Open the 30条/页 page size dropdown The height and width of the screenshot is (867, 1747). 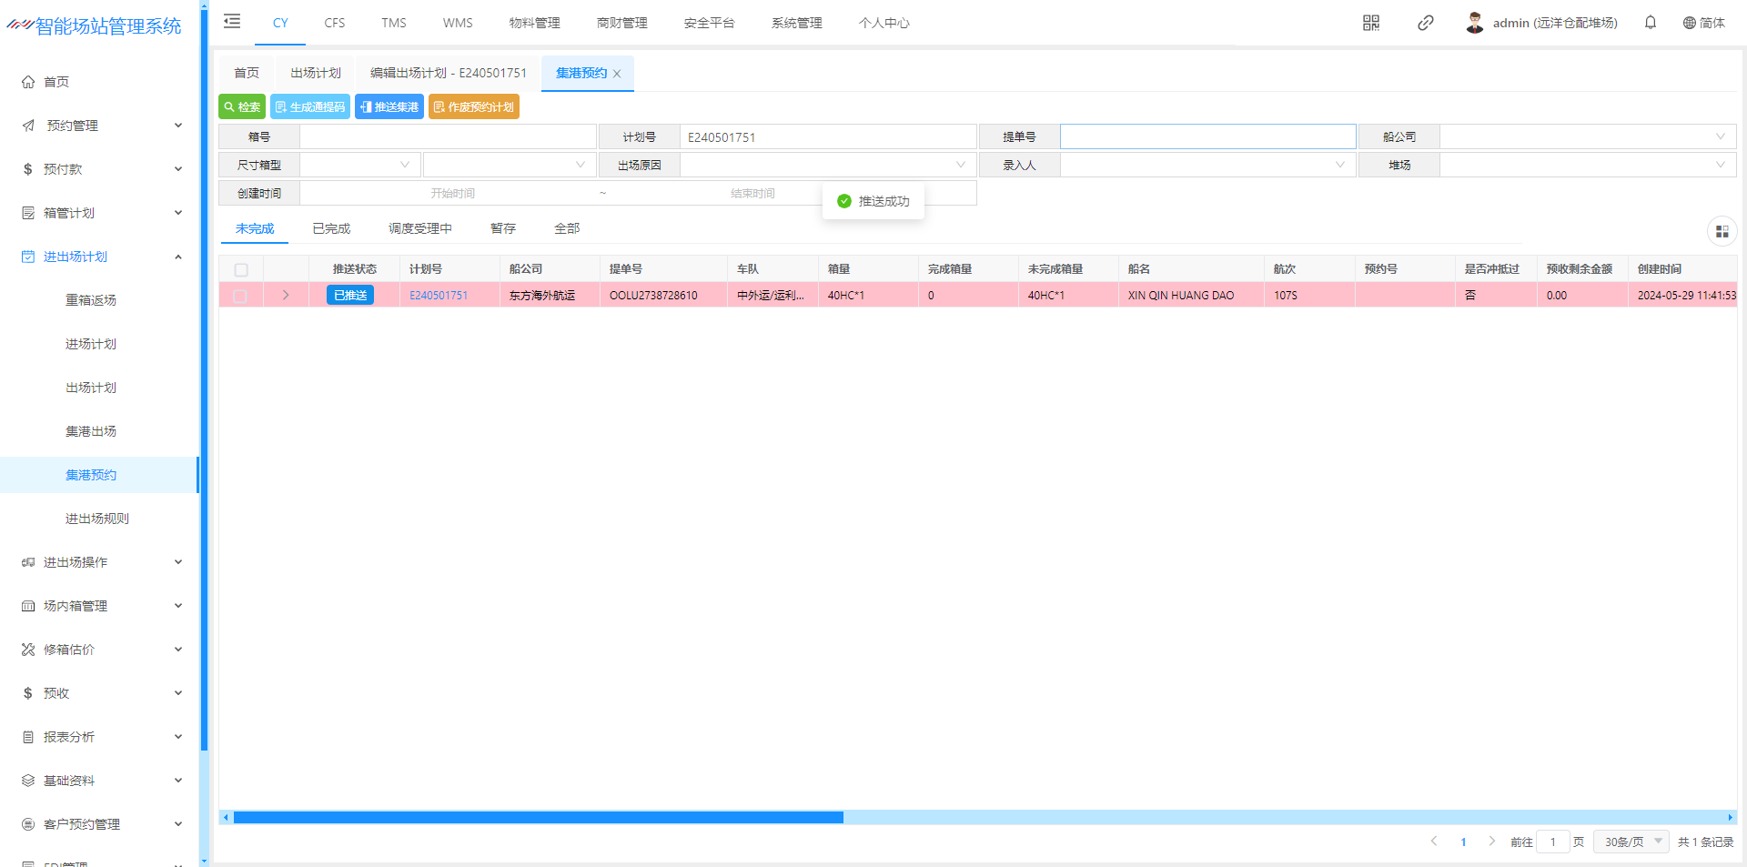[1631, 842]
